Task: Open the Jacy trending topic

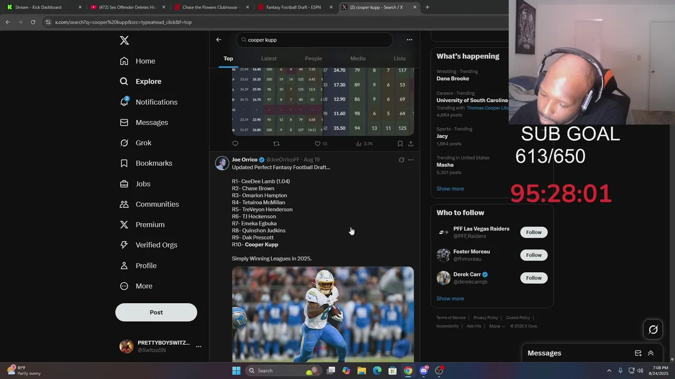Action: point(442,136)
